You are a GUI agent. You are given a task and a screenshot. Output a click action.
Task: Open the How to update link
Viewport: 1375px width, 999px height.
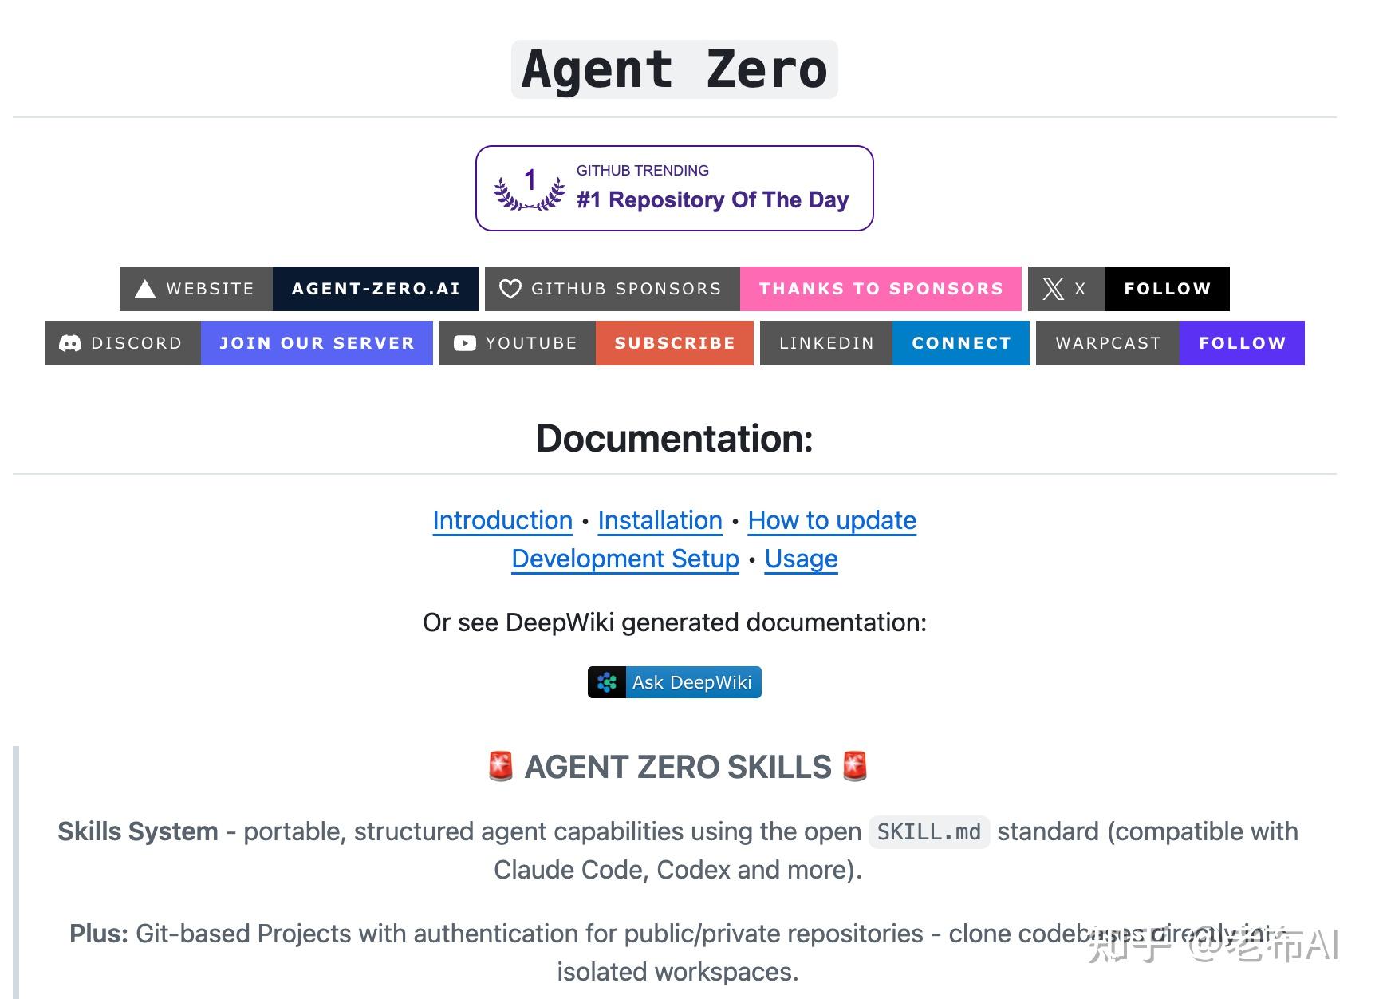click(832, 520)
